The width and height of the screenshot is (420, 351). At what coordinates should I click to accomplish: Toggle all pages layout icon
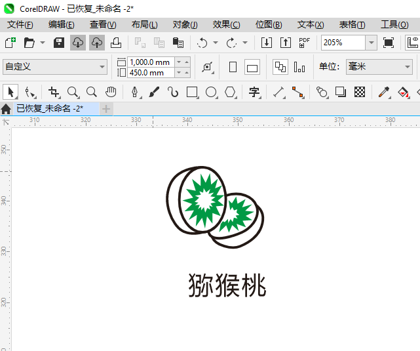[280, 67]
